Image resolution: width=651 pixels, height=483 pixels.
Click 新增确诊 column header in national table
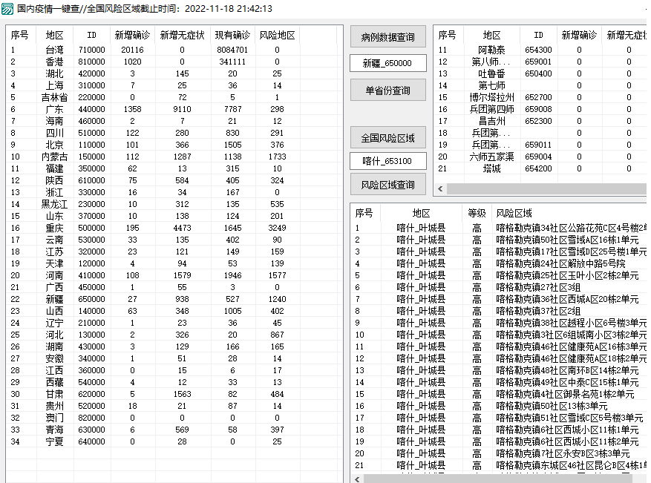[x=132, y=36]
